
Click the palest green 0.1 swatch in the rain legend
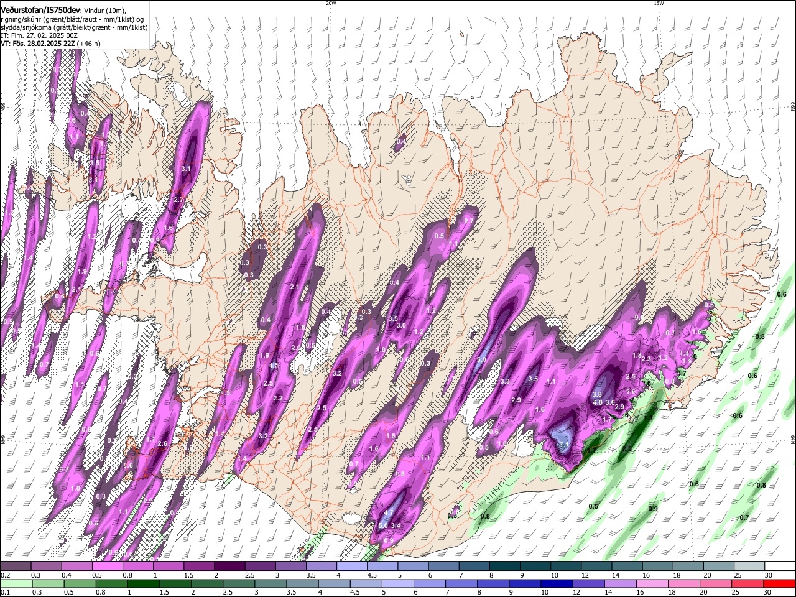(16, 583)
